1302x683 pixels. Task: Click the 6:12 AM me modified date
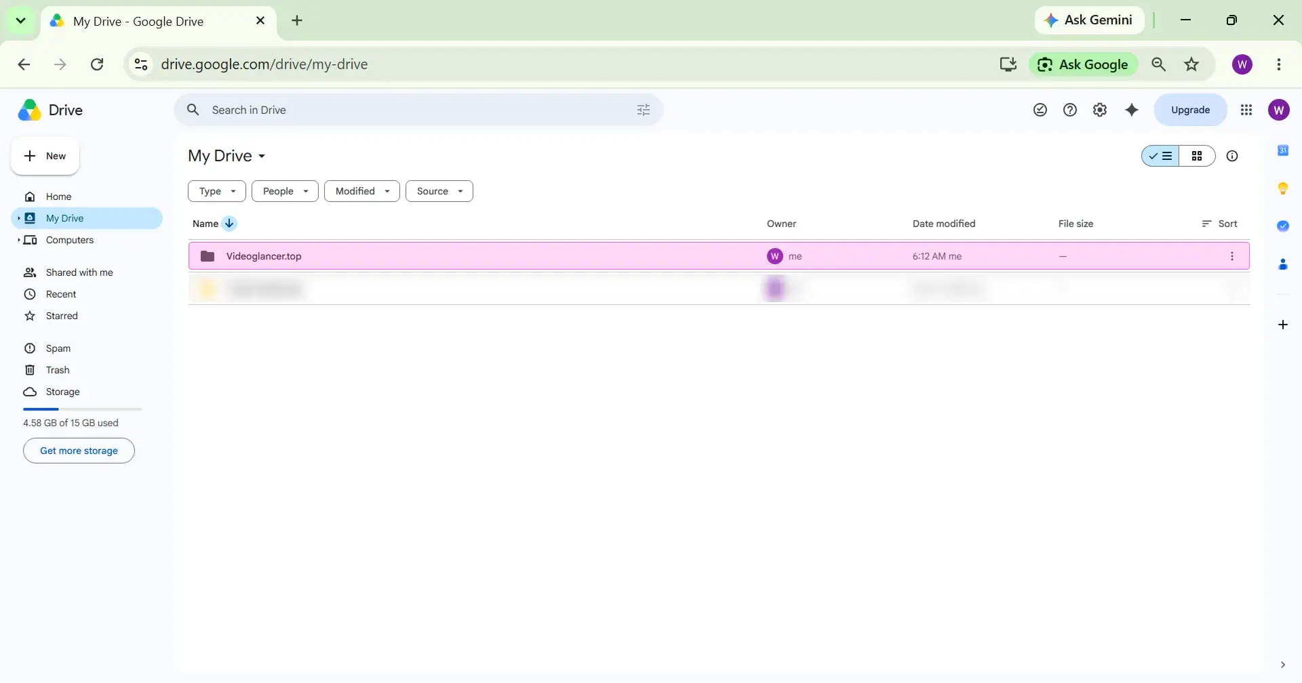click(x=937, y=256)
